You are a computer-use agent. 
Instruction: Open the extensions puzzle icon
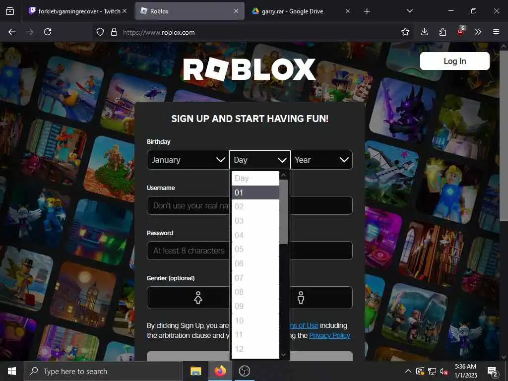point(443,32)
